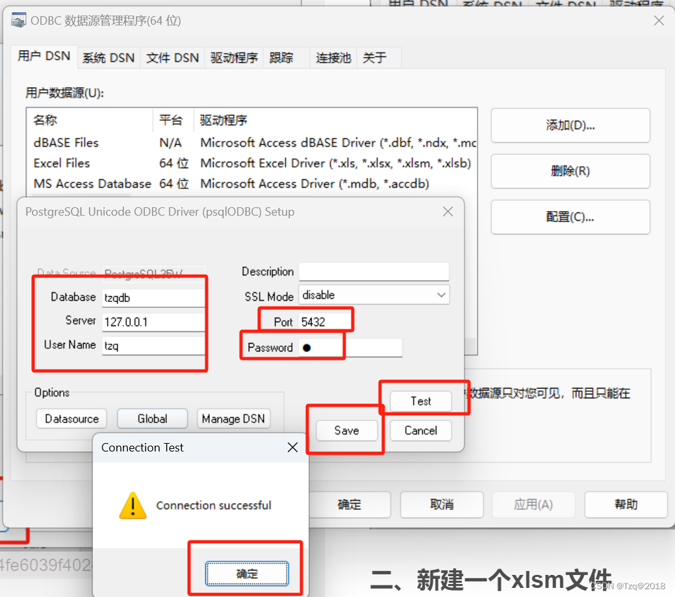Image resolution: width=675 pixels, height=597 pixels.
Task: Switch to the 系统 DSN tab
Action: (108, 57)
